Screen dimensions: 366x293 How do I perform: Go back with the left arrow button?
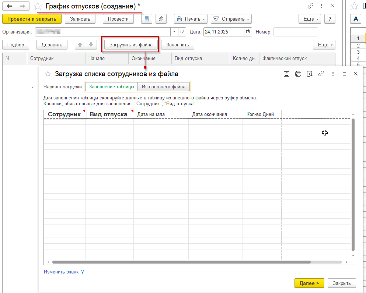click(9, 6)
